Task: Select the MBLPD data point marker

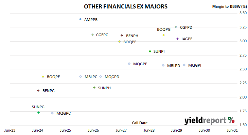Action: pyautogui.click(x=163, y=65)
